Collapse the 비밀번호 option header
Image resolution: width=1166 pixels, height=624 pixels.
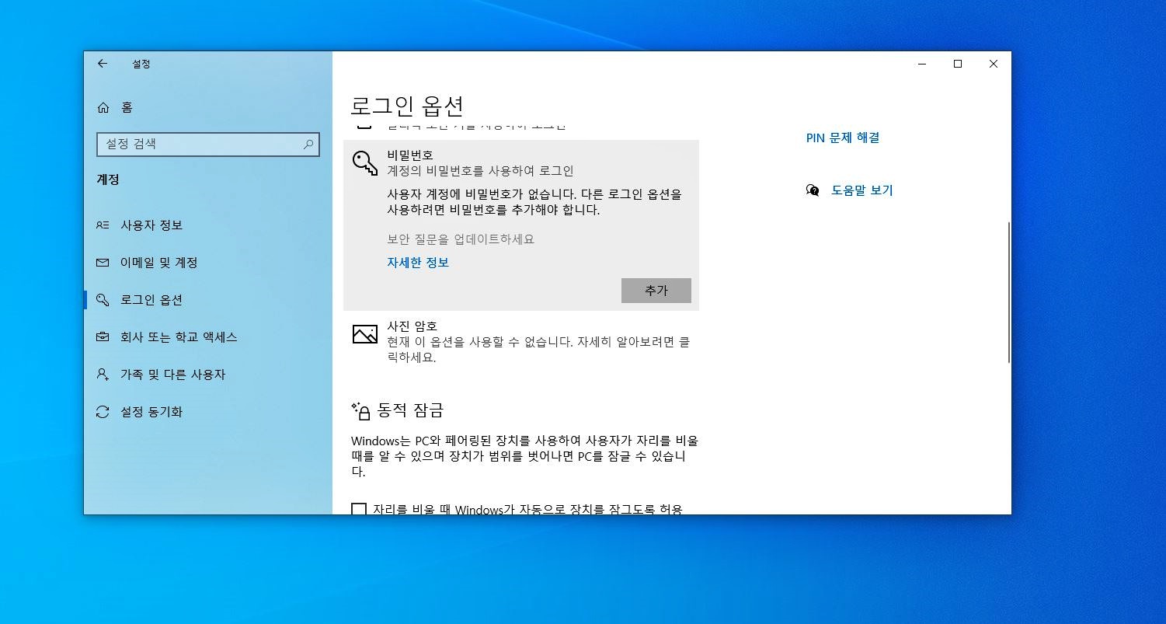click(521, 162)
